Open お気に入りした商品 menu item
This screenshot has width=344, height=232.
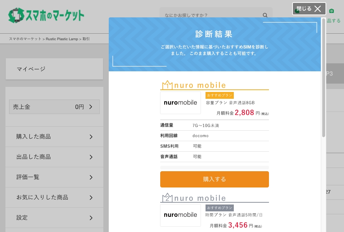54,197
